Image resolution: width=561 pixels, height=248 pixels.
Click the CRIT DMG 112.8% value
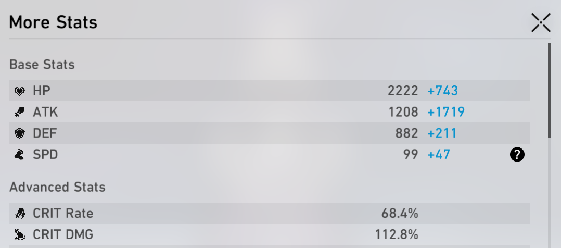pos(397,234)
